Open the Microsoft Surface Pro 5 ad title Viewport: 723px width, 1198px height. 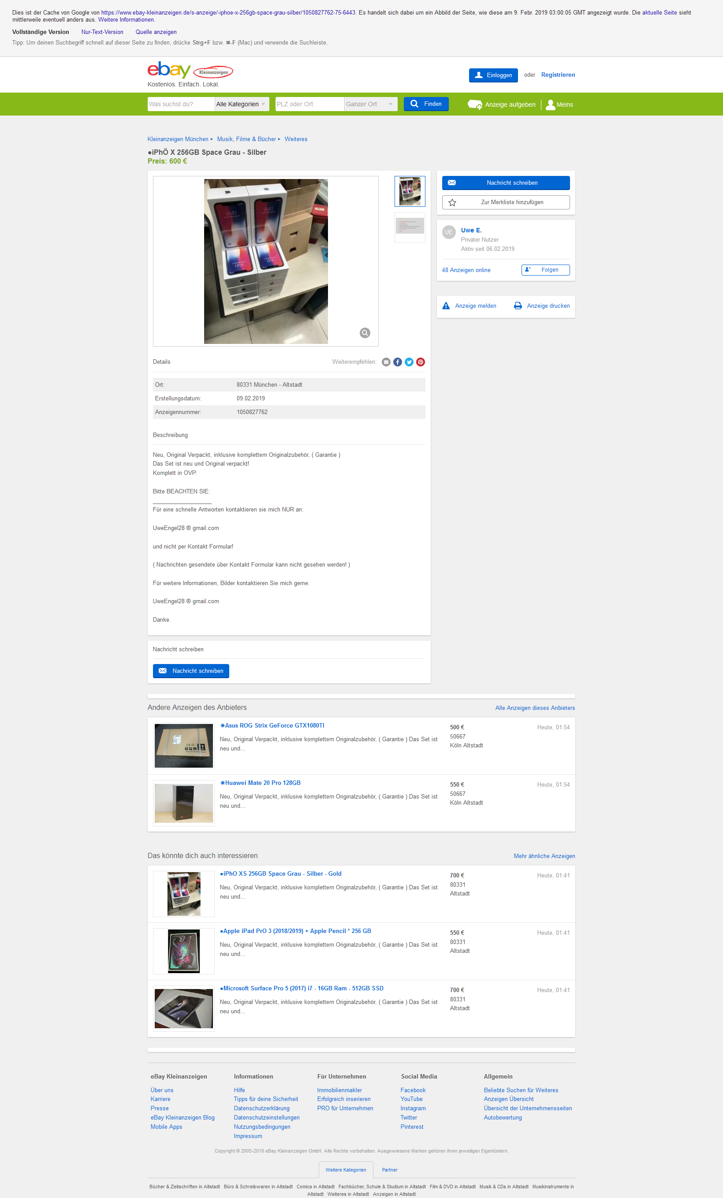click(x=302, y=989)
